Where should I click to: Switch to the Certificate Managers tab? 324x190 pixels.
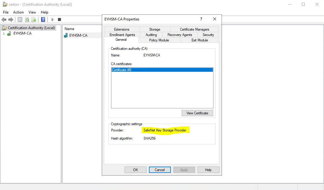[x=195, y=29]
